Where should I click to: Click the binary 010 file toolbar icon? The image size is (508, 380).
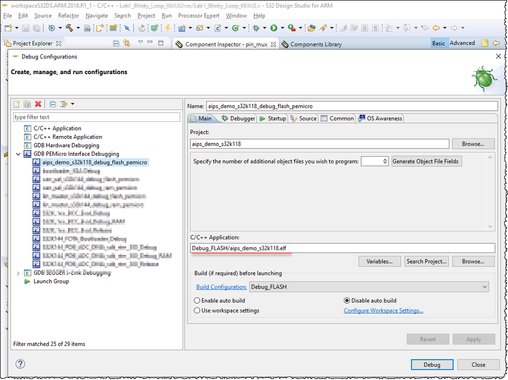coord(87,28)
